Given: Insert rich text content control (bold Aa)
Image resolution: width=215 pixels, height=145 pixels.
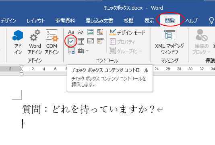Looking at the screenshot, I should (x=71, y=32).
